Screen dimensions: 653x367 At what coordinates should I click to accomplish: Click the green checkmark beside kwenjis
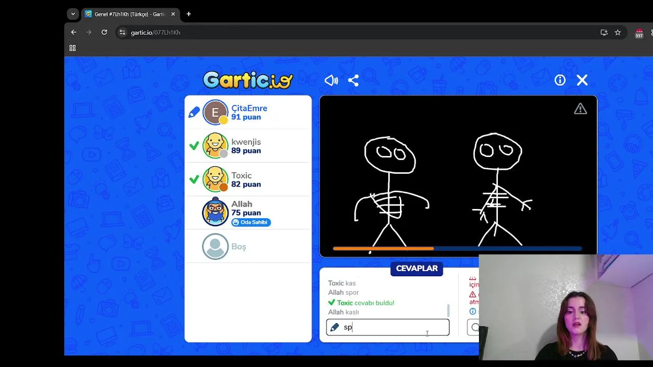pos(194,146)
